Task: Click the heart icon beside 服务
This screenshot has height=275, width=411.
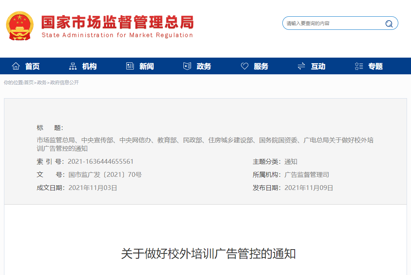Action: [245, 66]
